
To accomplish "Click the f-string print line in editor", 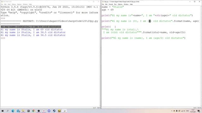I will (143, 38).
